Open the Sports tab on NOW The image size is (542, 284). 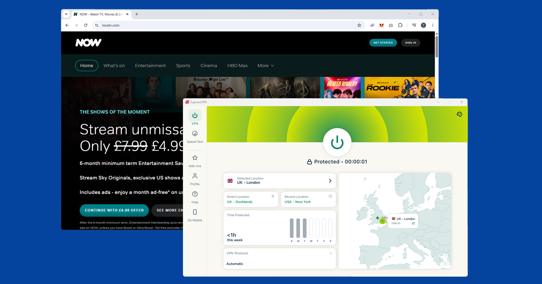pyautogui.click(x=183, y=65)
